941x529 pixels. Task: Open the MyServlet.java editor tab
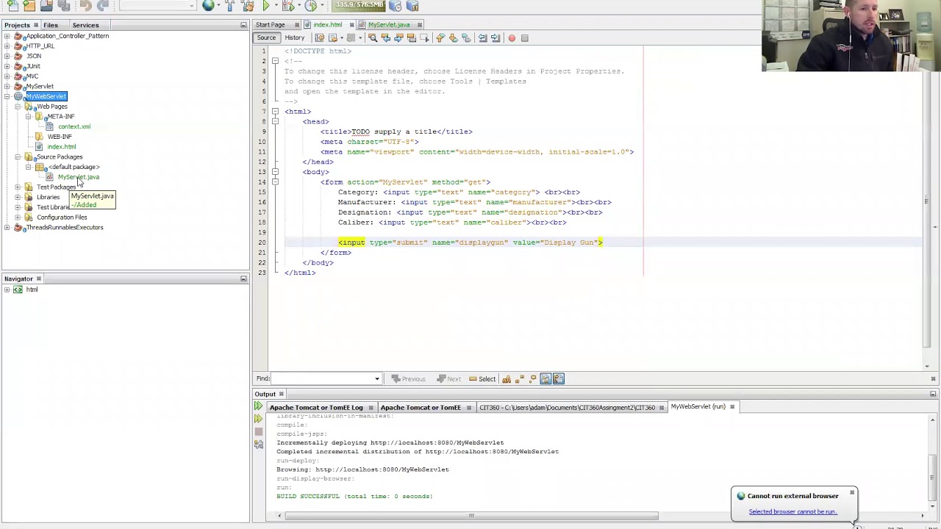pyautogui.click(x=389, y=25)
